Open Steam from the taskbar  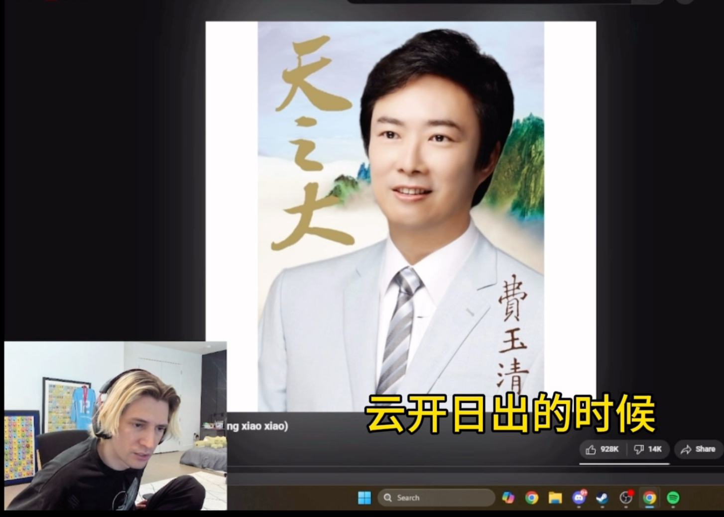[x=602, y=498]
